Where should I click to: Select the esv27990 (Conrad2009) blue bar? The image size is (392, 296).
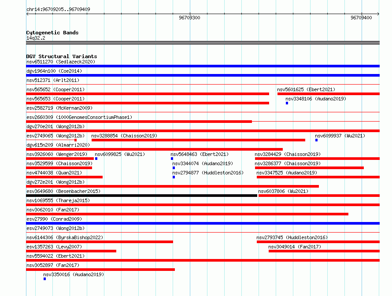(203, 223)
